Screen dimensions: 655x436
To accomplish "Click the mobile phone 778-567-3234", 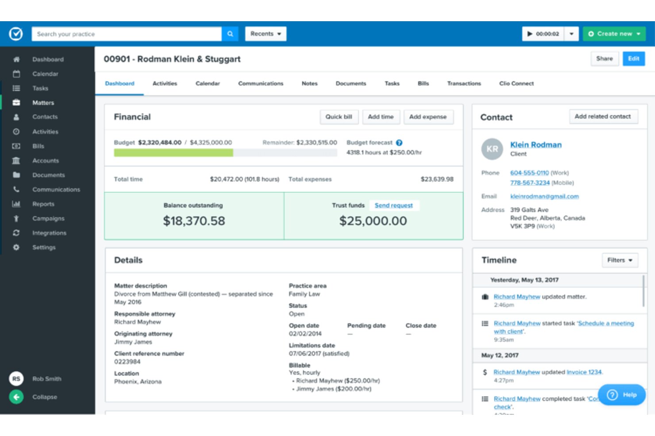I will coord(530,183).
